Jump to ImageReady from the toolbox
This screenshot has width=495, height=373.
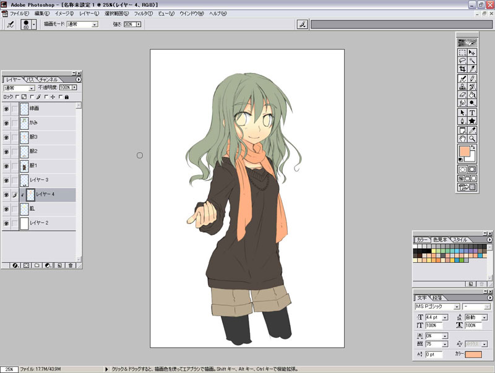pos(467,187)
